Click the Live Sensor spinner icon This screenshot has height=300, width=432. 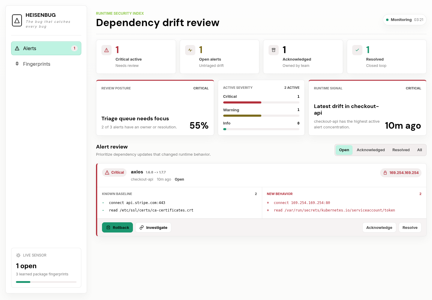[x=18, y=255]
